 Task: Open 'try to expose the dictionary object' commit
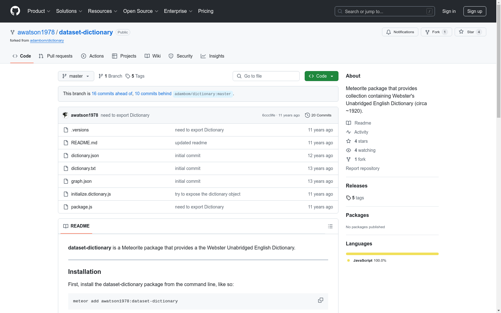(208, 194)
